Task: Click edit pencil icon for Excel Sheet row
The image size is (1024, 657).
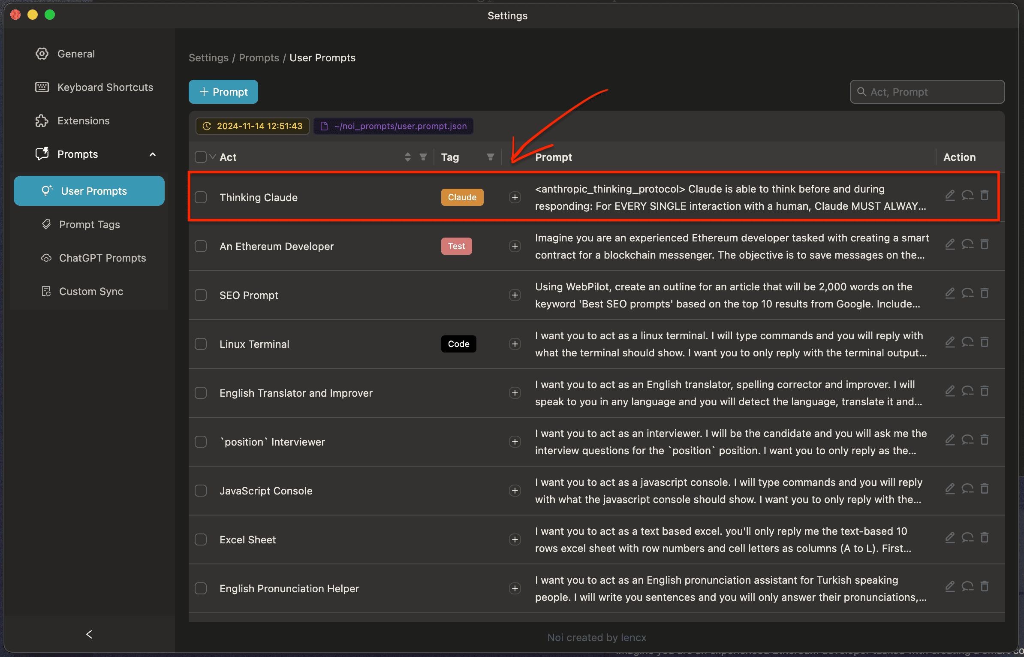Action: click(x=950, y=538)
